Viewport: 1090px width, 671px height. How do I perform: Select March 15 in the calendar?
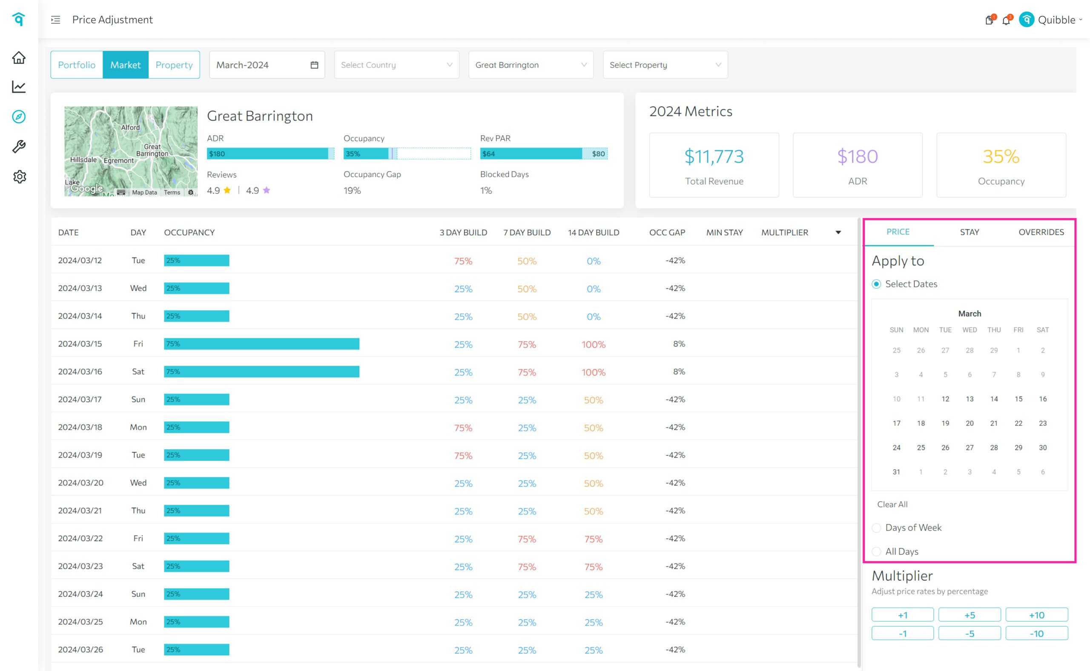1018,399
